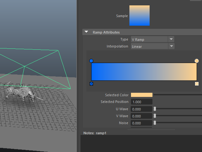Delete blue color entry via X box

coord(92,84)
